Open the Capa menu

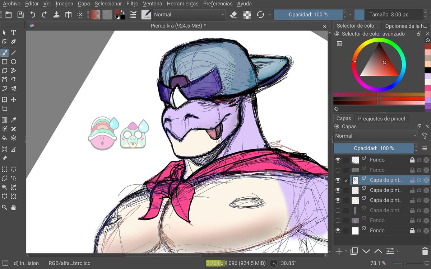click(x=84, y=4)
